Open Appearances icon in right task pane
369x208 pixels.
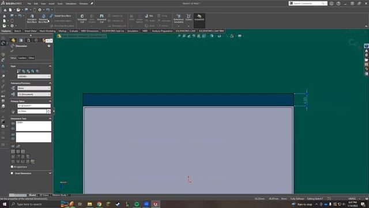(367, 69)
